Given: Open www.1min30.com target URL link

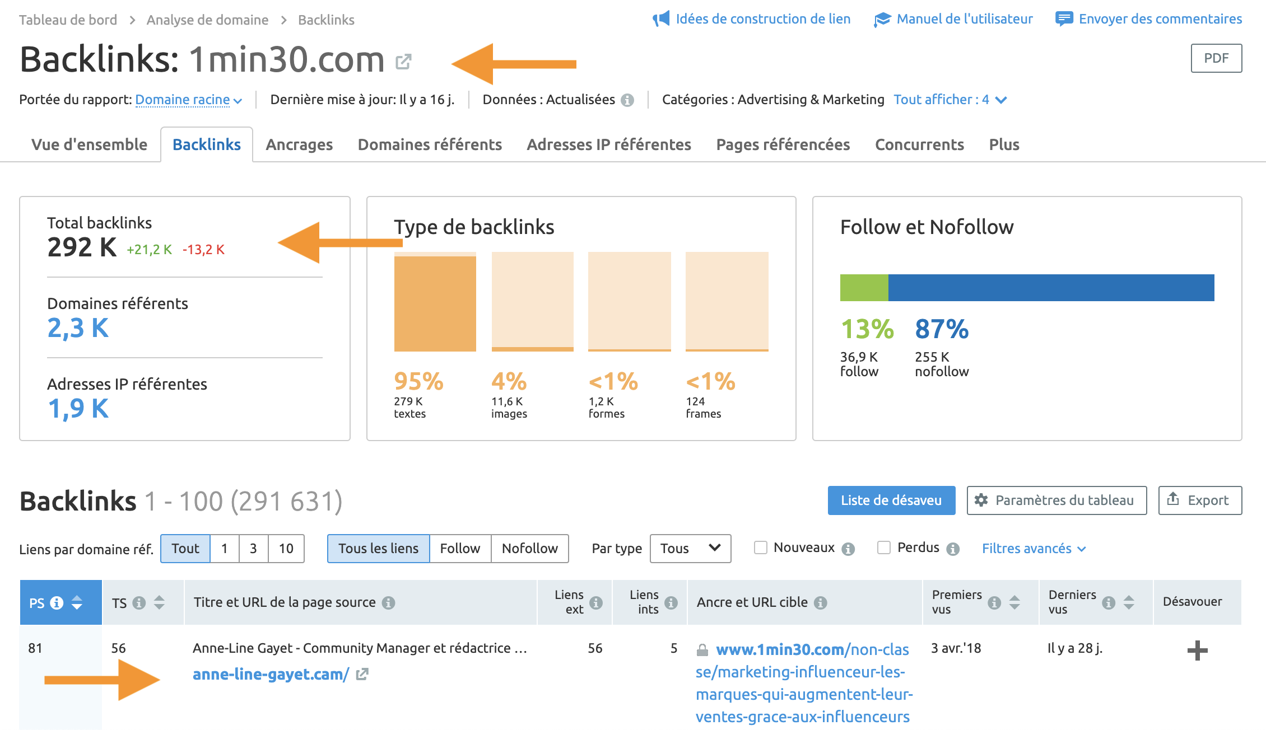Looking at the screenshot, I should click(804, 683).
